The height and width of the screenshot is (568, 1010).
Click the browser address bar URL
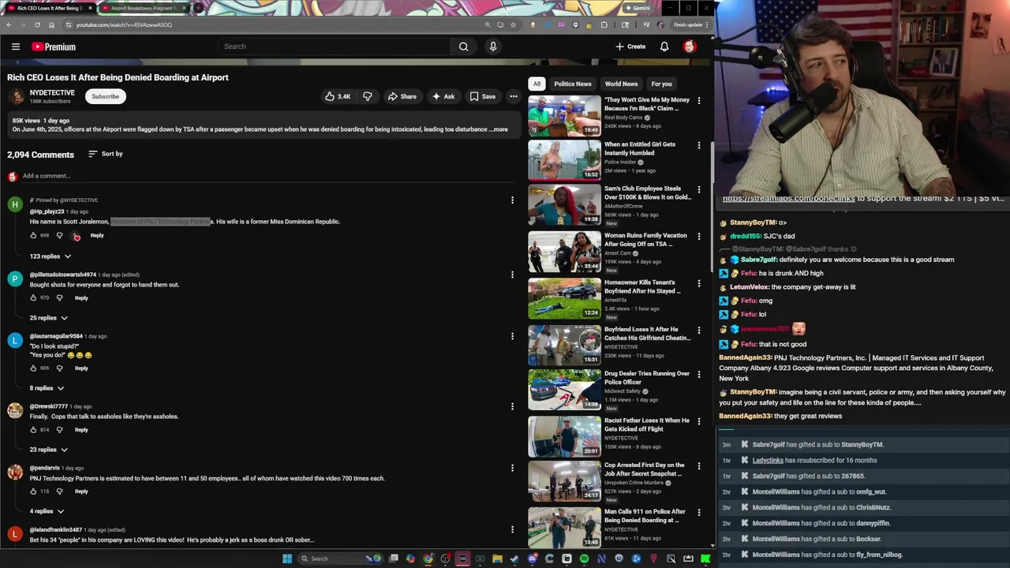[124, 24]
